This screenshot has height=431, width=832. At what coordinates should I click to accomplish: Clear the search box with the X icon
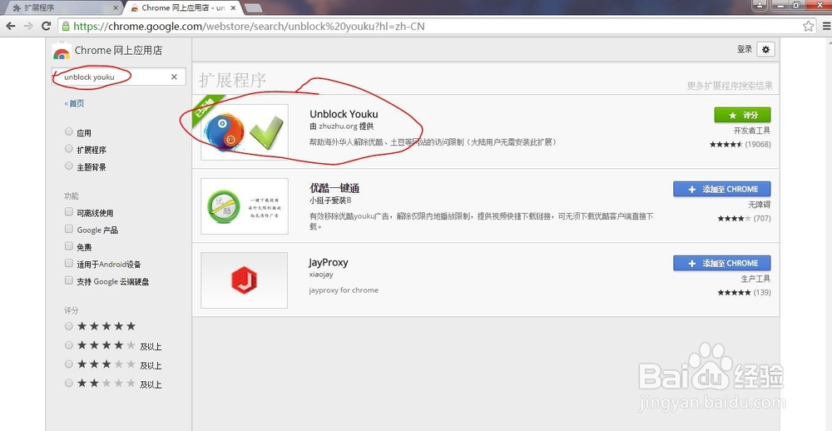pos(174,77)
